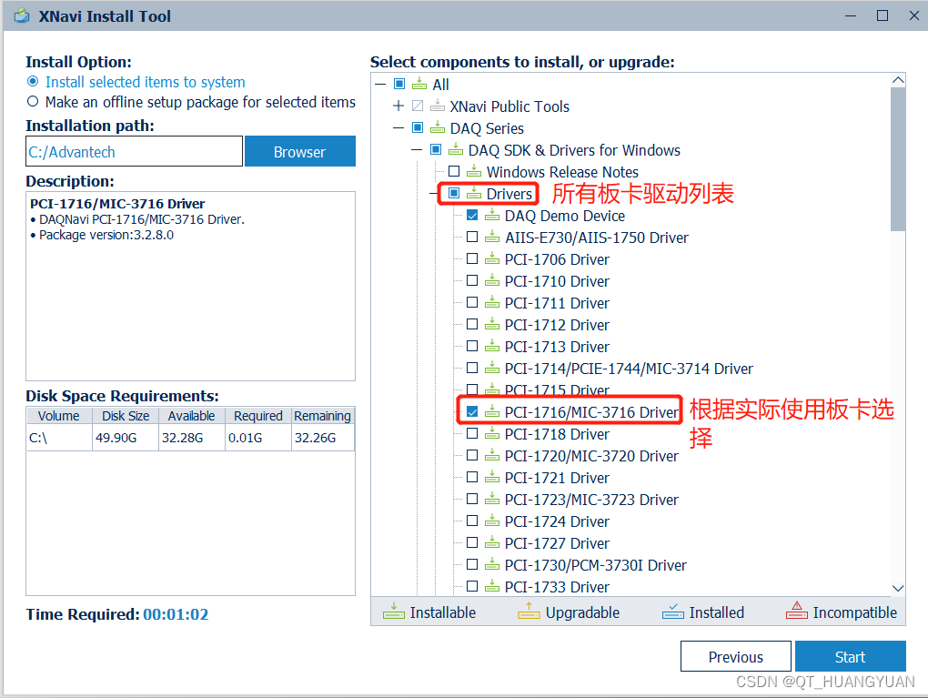The width and height of the screenshot is (928, 698).
Task: Select the PCI-1727 Driver tree label
Action: (x=557, y=543)
